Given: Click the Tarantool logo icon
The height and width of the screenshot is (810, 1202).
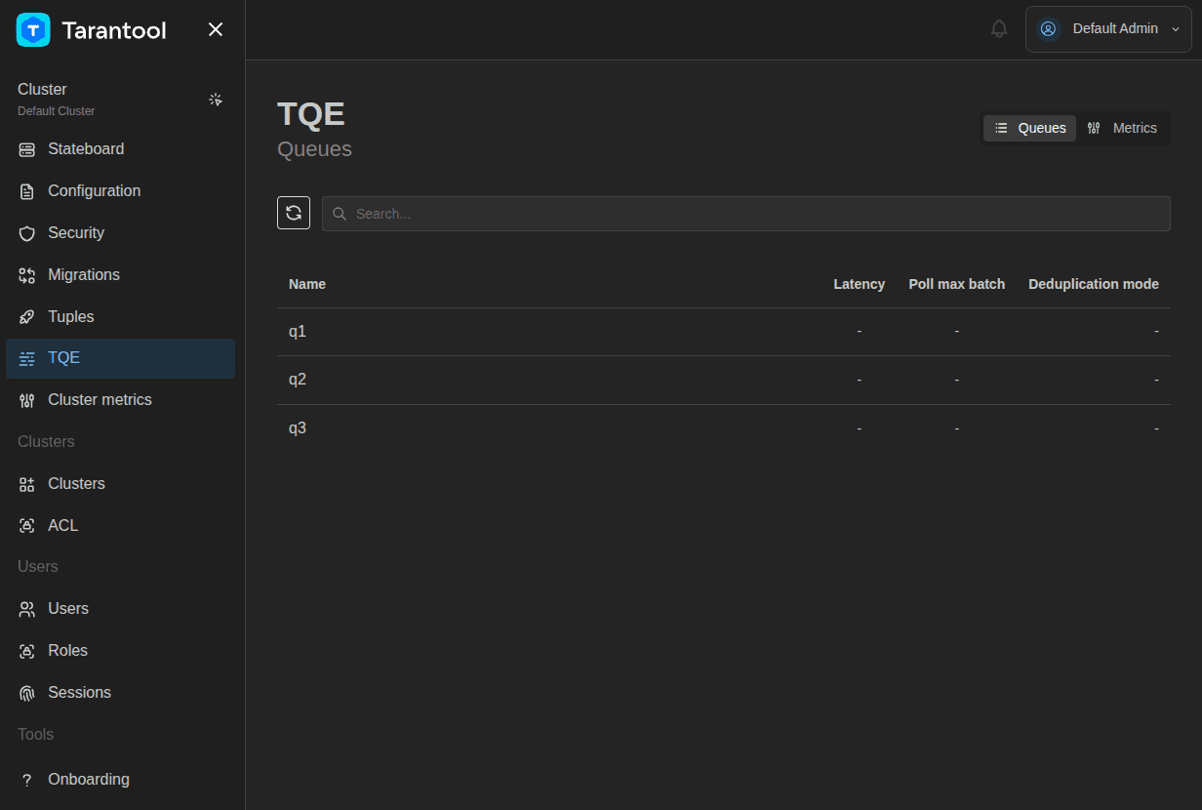Looking at the screenshot, I should click(33, 30).
